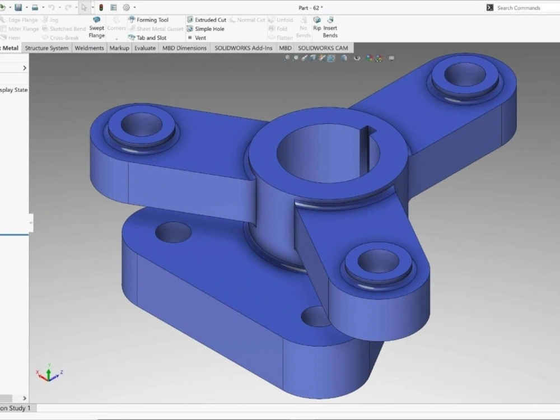This screenshot has width=560, height=420.
Task: Select the Vent command
Action: 197,38
